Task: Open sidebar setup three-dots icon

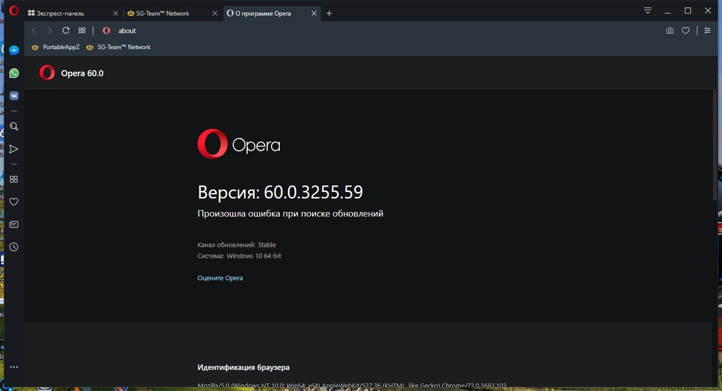Action: pyautogui.click(x=14, y=367)
